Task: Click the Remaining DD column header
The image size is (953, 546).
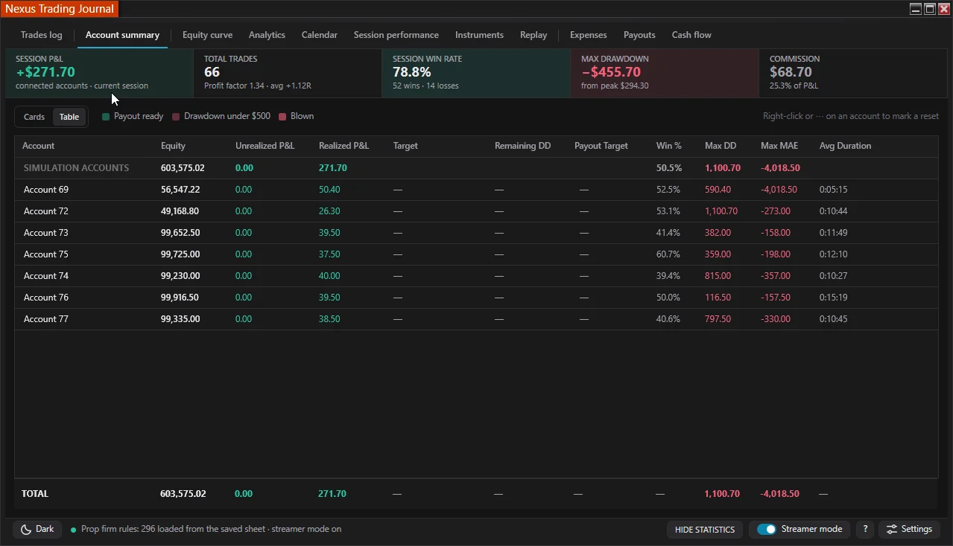Action: [x=522, y=146]
